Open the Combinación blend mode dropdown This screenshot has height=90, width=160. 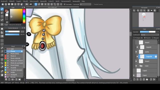[x=150, y=35]
